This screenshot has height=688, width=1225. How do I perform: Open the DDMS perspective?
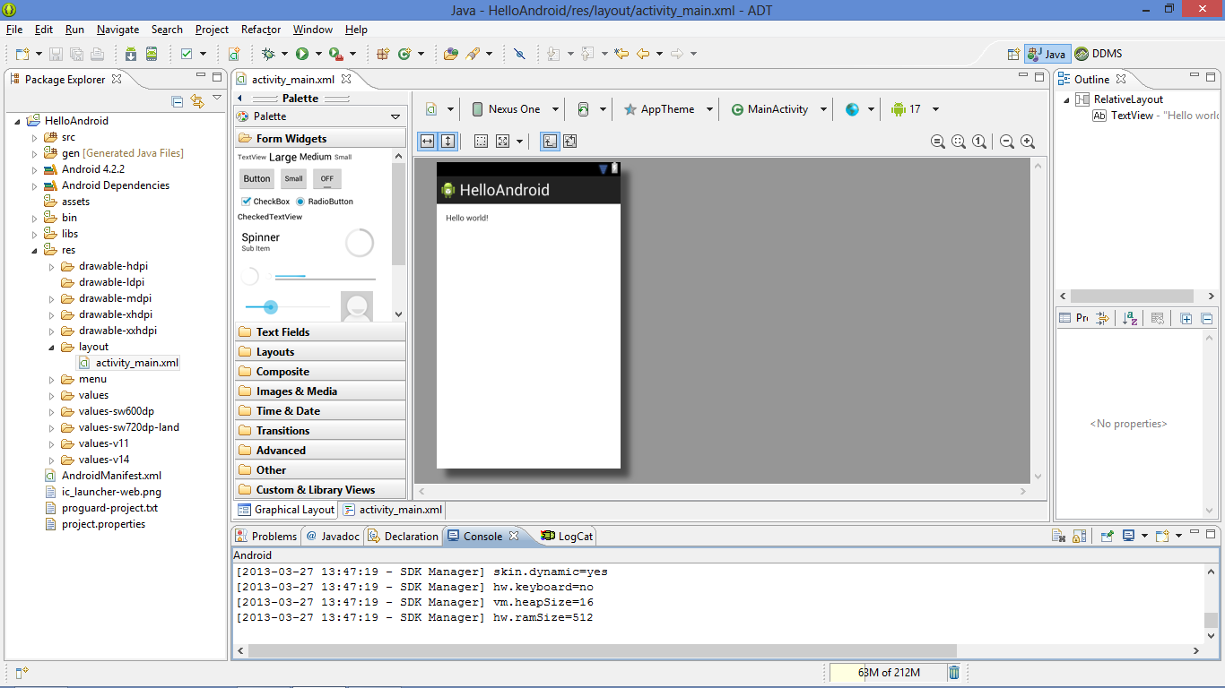[1099, 54]
